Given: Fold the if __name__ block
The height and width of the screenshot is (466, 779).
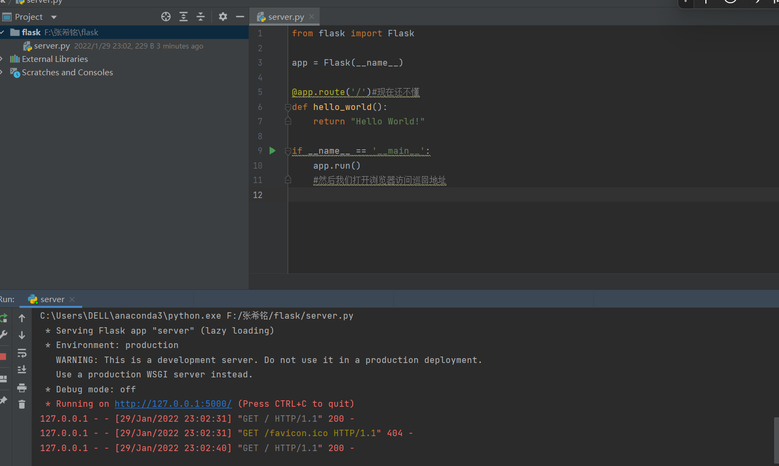Looking at the screenshot, I should click(288, 151).
